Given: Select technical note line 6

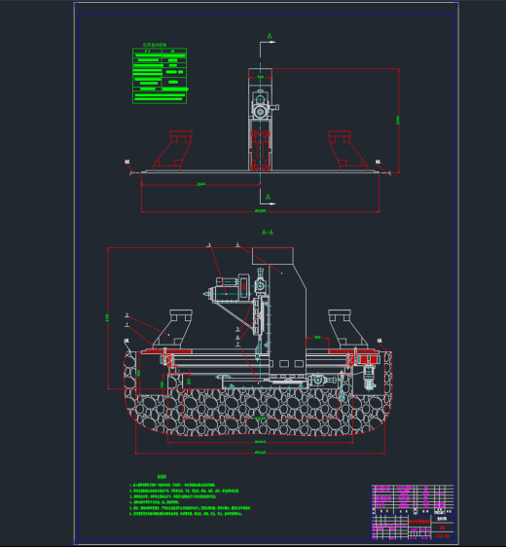Looking at the screenshot, I should 186,514.
